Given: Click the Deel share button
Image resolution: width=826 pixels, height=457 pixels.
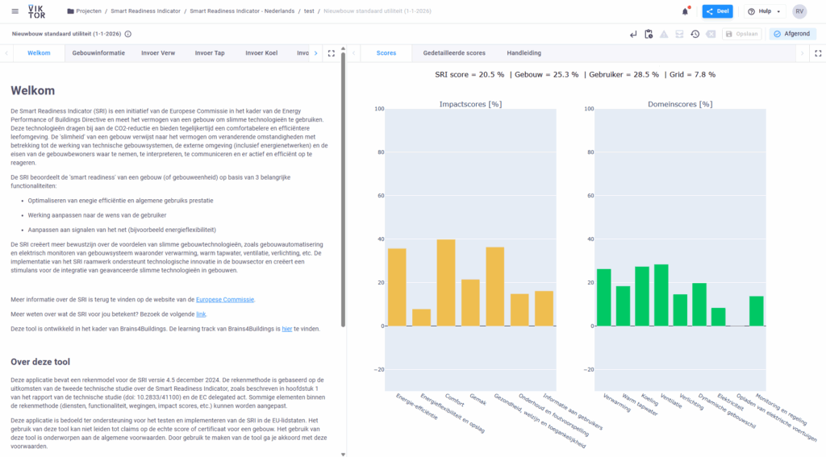Looking at the screenshot, I should point(717,11).
